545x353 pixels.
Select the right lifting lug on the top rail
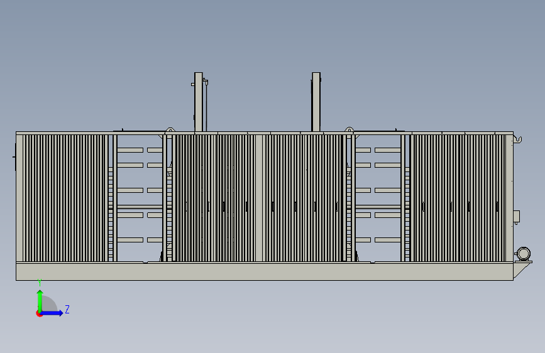[x=350, y=130]
